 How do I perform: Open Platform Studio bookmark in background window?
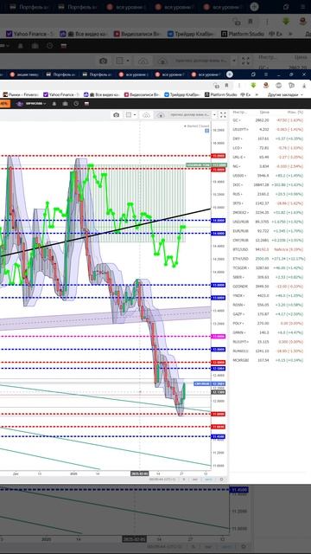click(243, 34)
